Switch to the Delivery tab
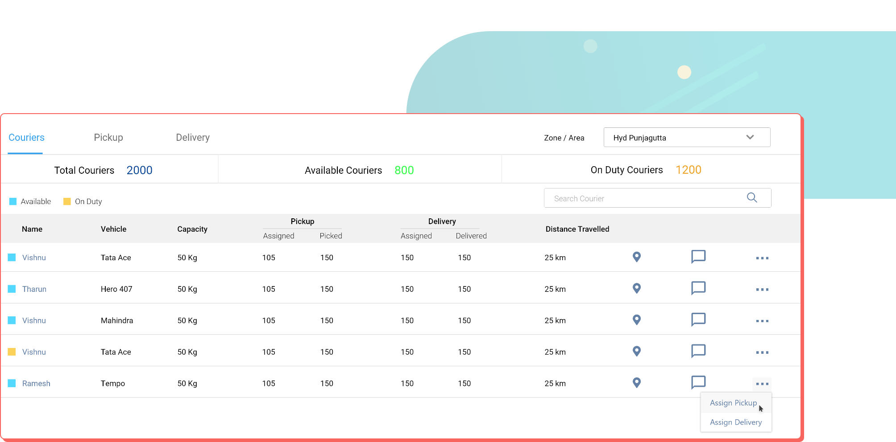The height and width of the screenshot is (442, 896). (193, 138)
